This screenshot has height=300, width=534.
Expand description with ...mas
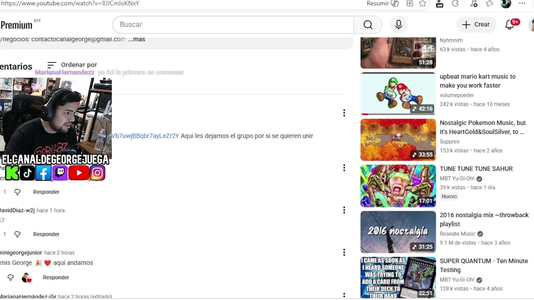pos(136,39)
